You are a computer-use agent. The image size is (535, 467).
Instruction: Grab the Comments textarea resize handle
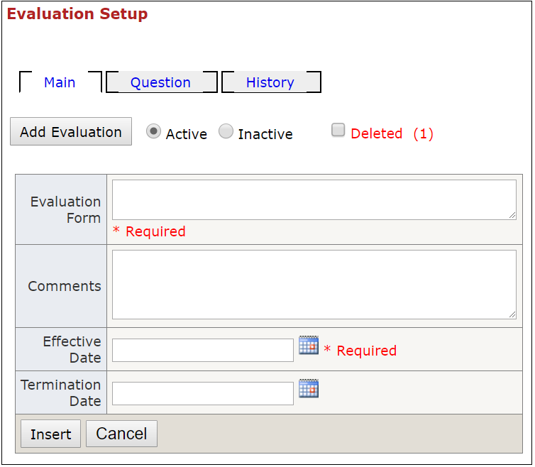(512, 315)
